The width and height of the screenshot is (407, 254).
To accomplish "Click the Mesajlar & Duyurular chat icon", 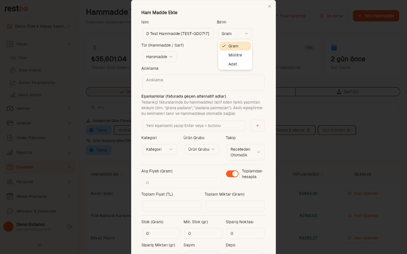I will pyautogui.click(x=10, y=211).
